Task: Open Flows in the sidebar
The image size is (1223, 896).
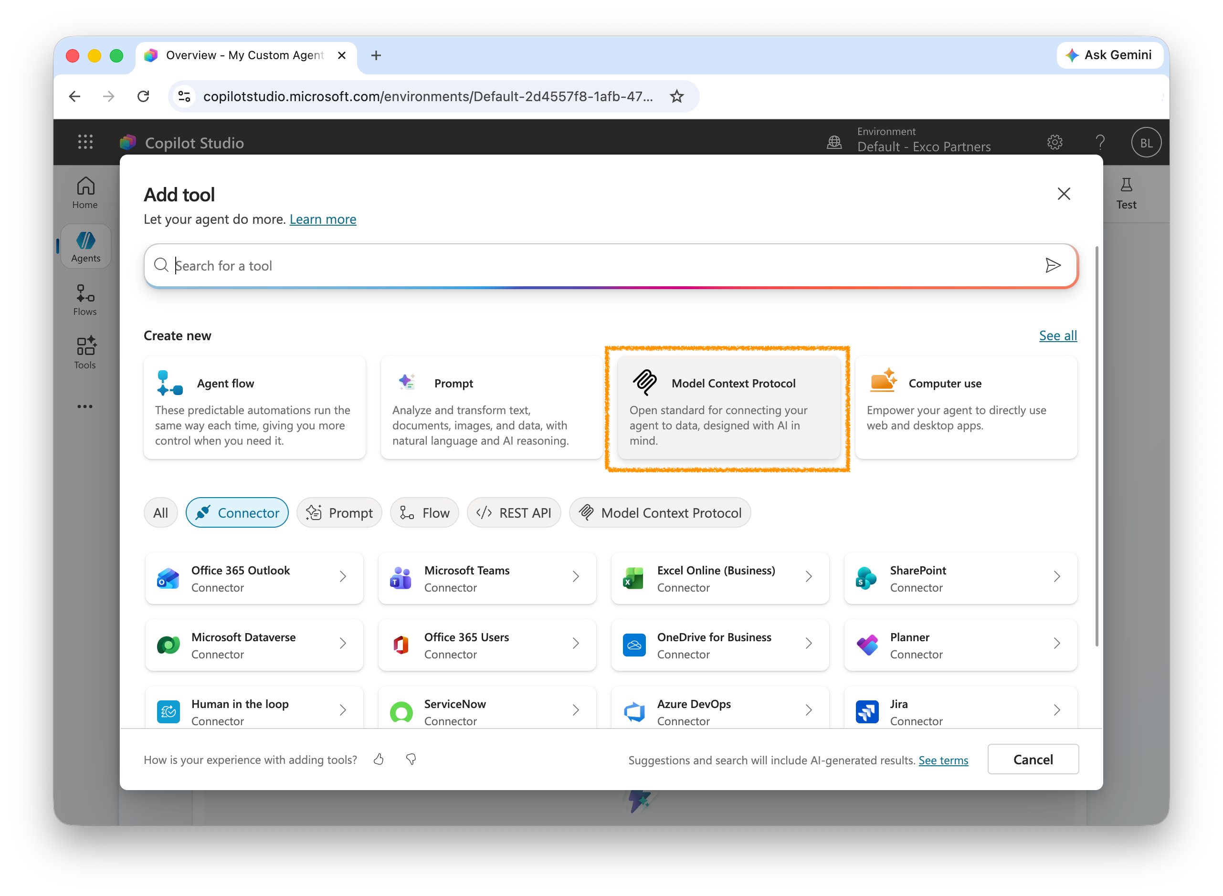Action: [85, 300]
